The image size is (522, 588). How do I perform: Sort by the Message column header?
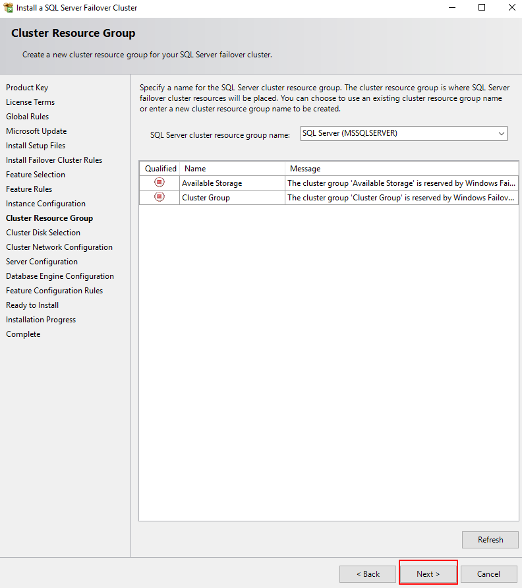[x=401, y=169]
